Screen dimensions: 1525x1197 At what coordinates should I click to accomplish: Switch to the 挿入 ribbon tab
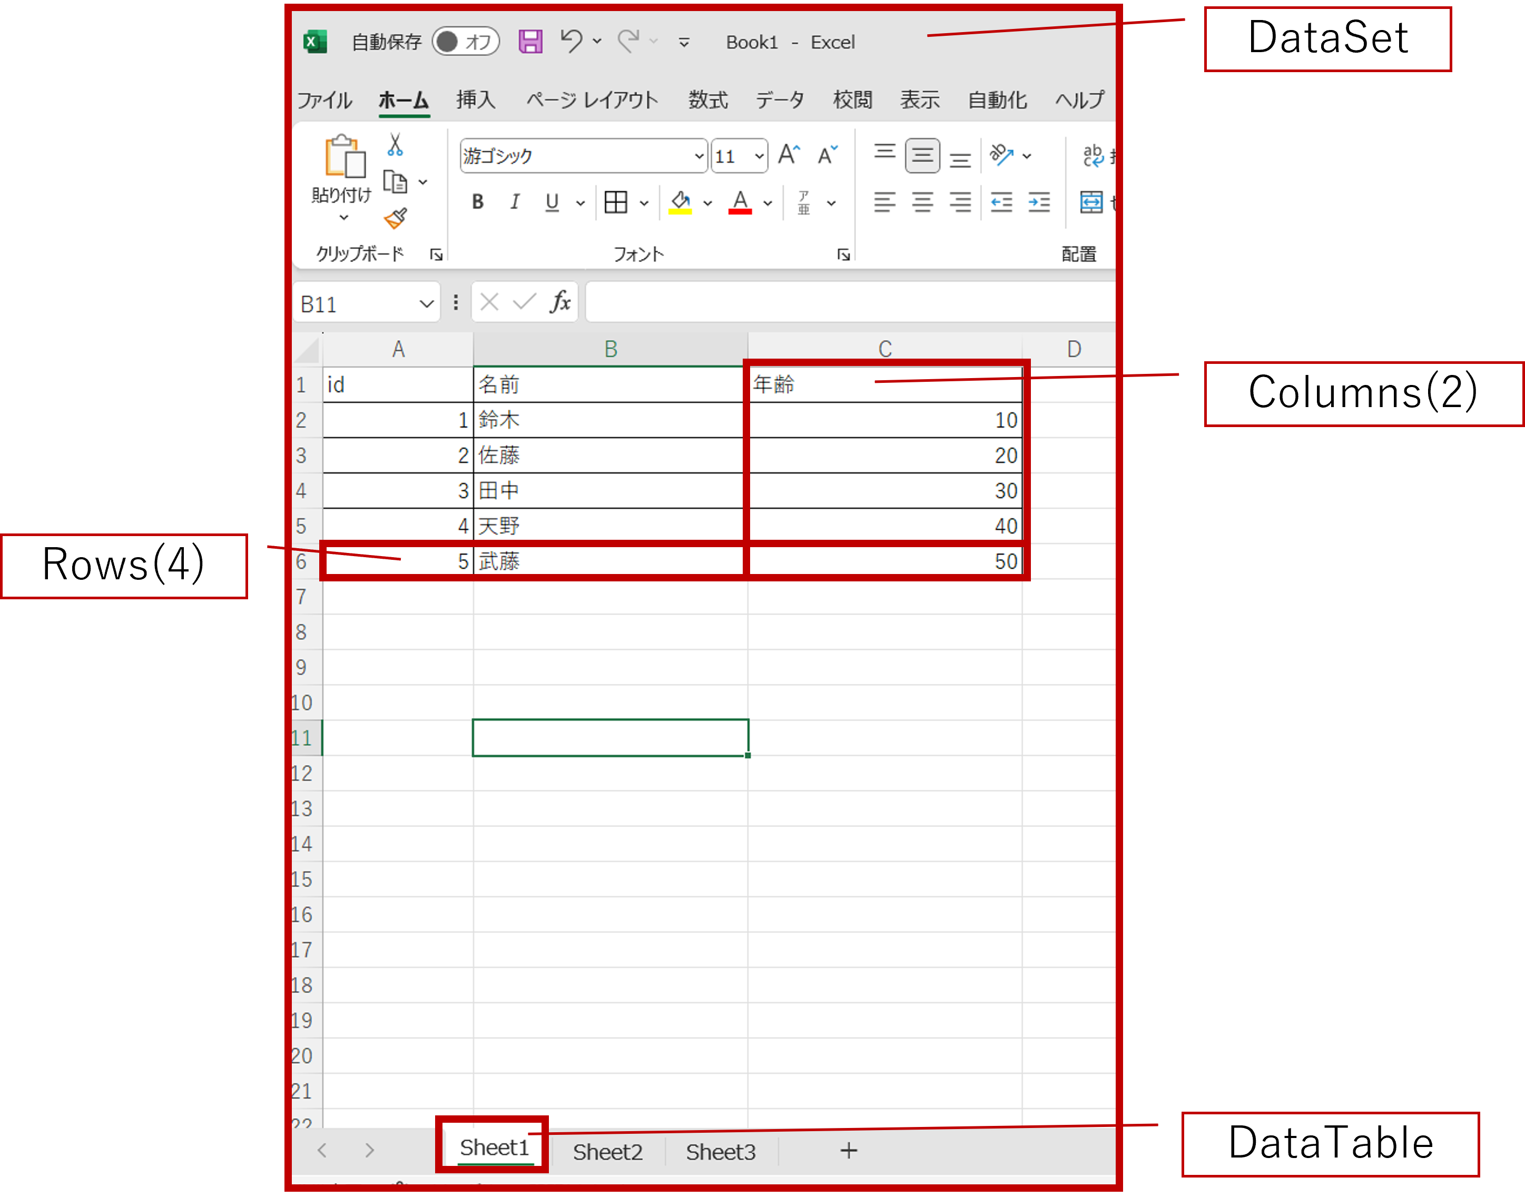[x=476, y=100]
